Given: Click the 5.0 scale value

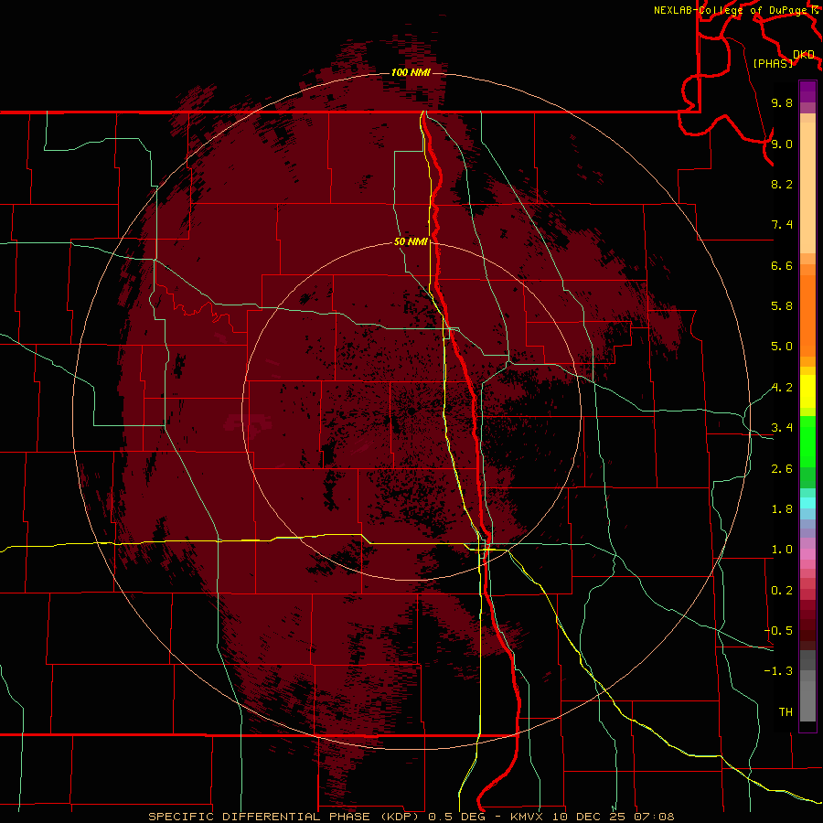Looking at the screenshot, I should coord(782,347).
